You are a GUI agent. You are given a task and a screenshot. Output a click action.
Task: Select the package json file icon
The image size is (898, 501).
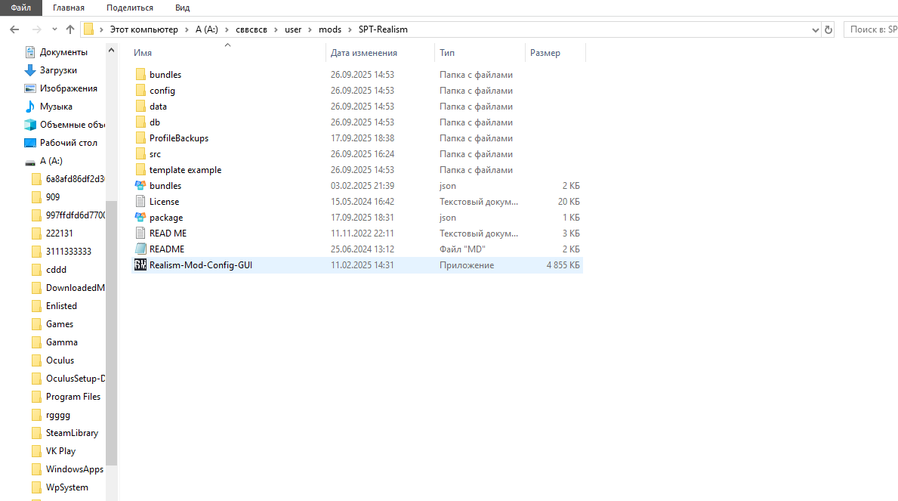(140, 218)
